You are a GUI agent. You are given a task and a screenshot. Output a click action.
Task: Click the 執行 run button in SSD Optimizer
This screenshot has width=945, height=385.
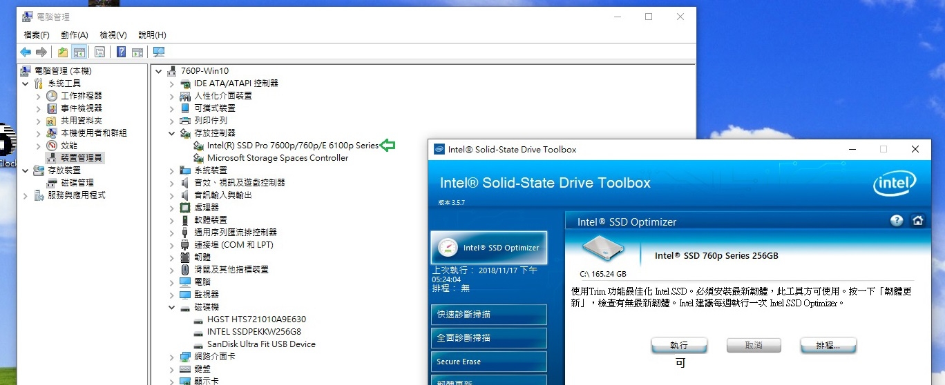[x=679, y=346]
